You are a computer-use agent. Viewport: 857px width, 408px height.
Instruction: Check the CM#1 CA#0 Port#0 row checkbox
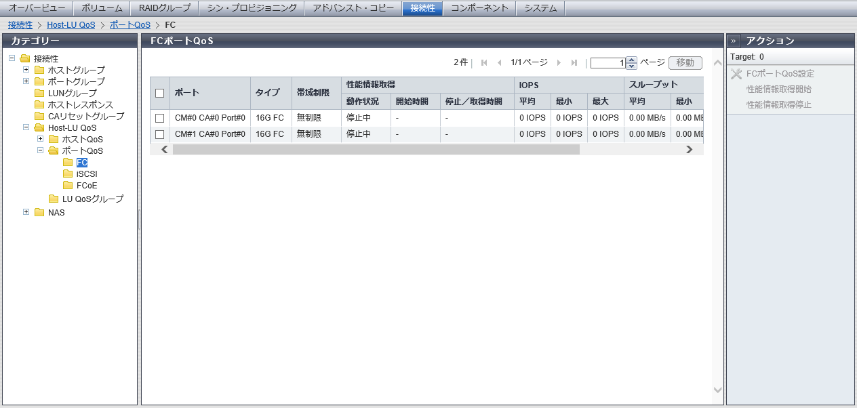160,134
